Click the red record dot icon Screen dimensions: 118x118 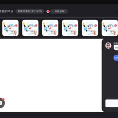[48, 11]
